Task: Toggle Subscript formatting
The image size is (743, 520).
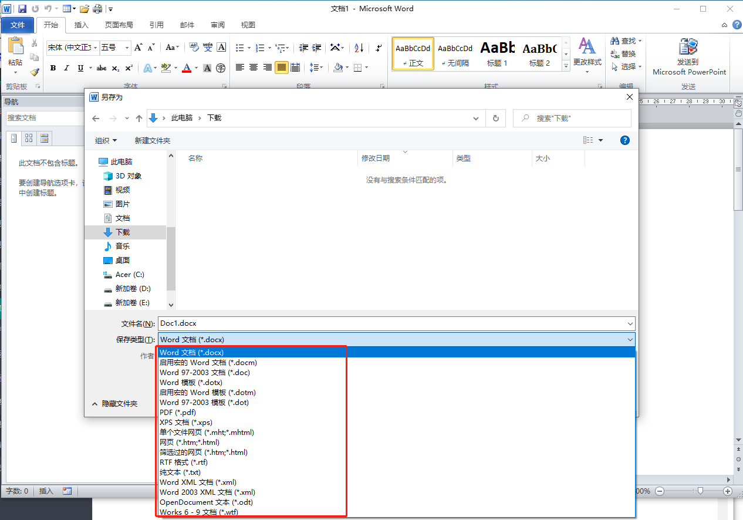Action: click(116, 68)
